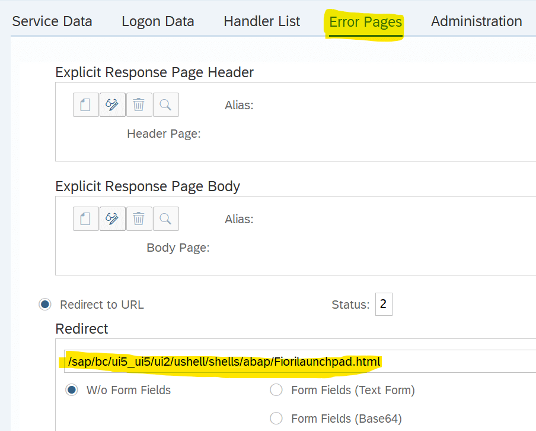This screenshot has height=431, width=536.
Task: Click the Redirect URL text field
Action: [x=300, y=362]
